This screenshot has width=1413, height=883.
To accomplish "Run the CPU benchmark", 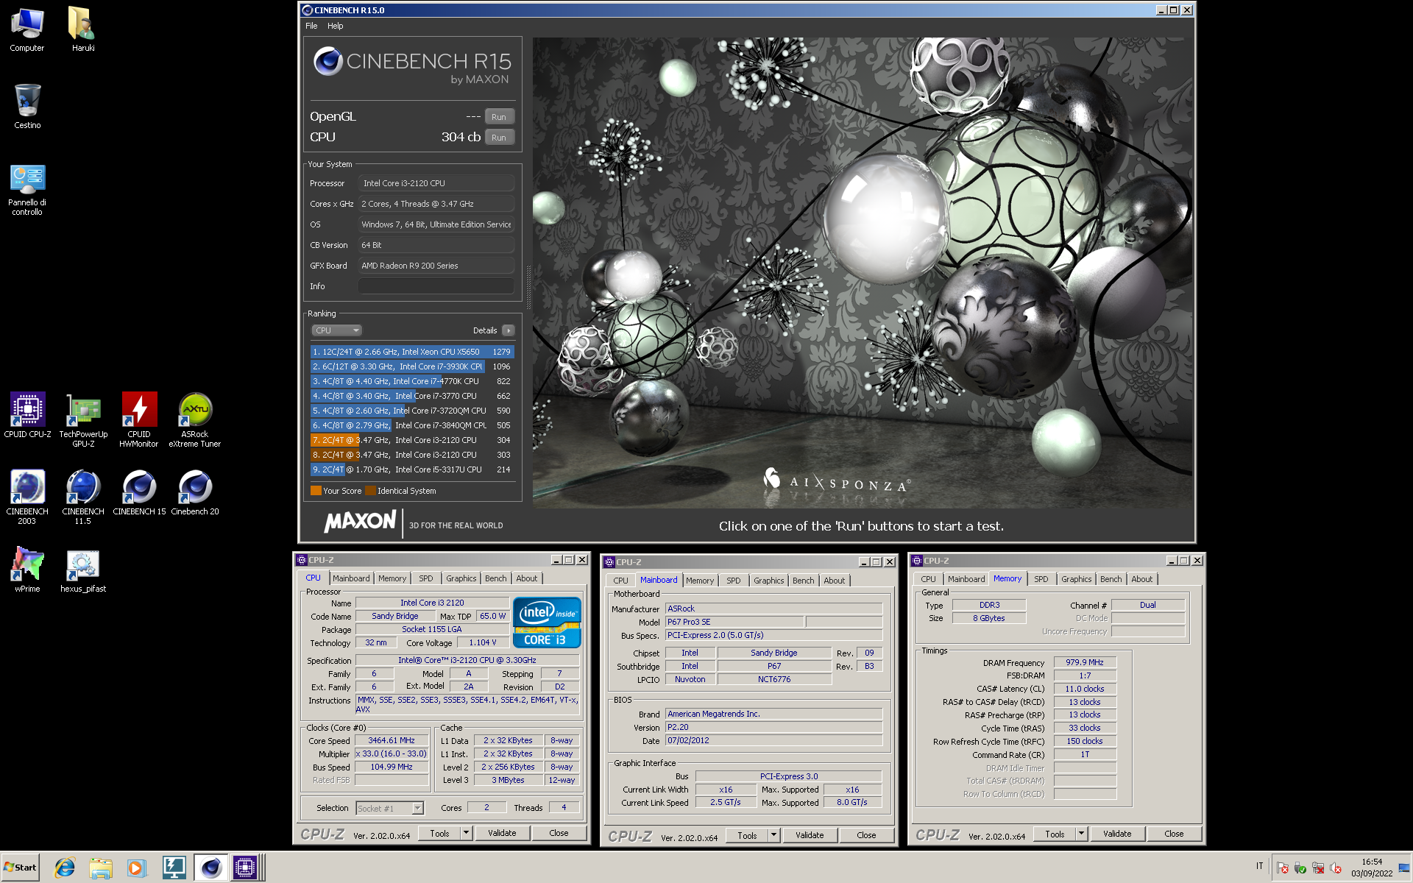I will coord(499,138).
